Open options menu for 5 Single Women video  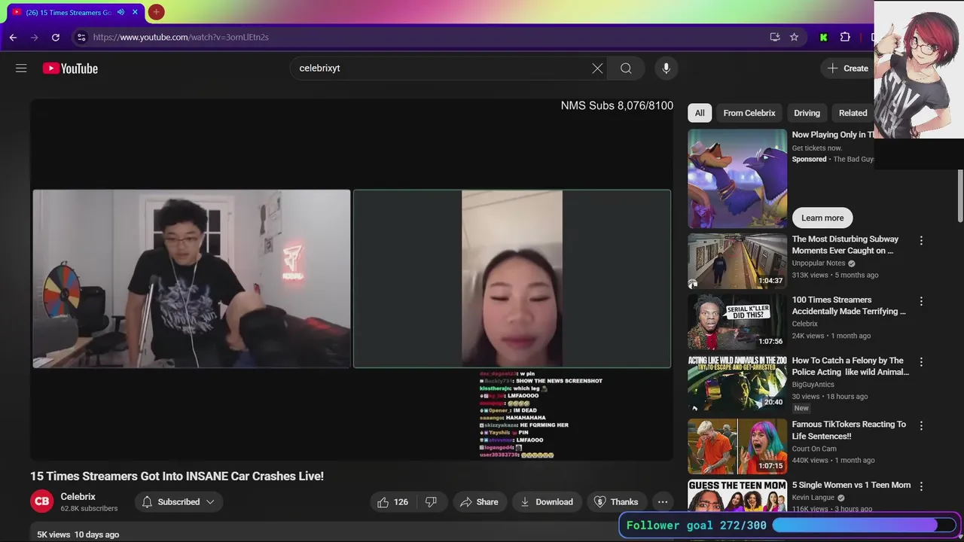pos(921,487)
